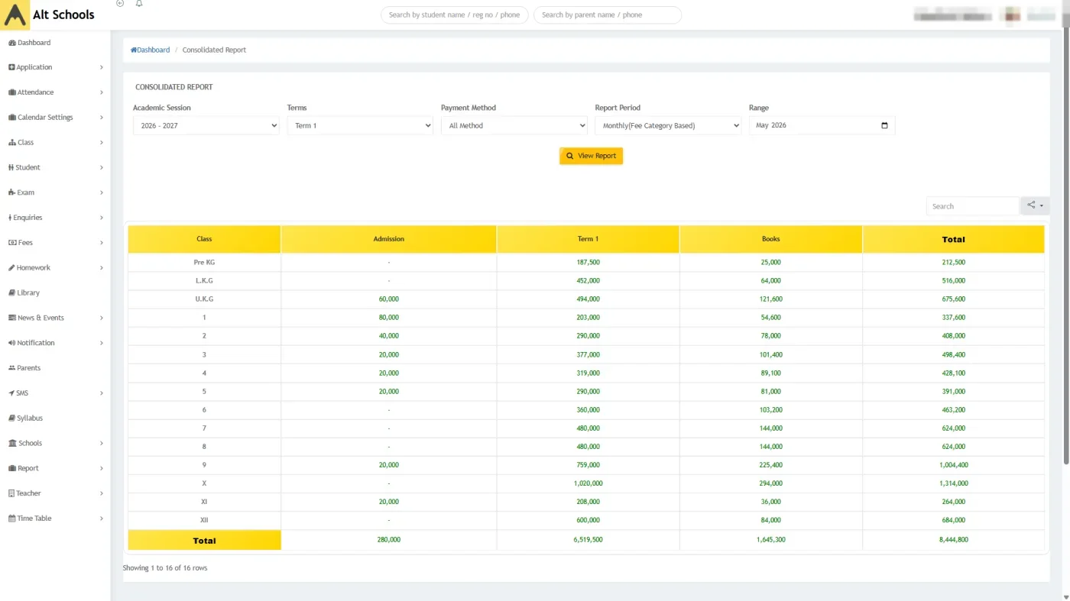Sort by the Class column header
1070x601 pixels.
204,239
